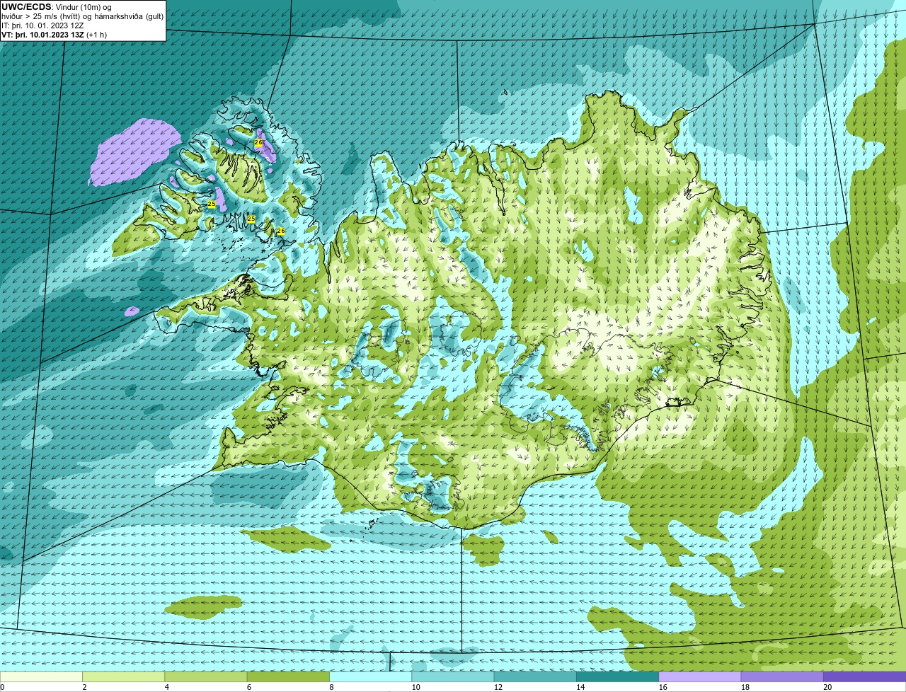This screenshot has width=906, height=692.
Task: Click the "IT: þri. 10. 01. 2023 12Z" line
Action: (x=43, y=25)
